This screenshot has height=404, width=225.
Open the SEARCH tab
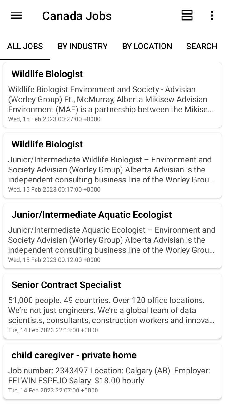point(202,46)
